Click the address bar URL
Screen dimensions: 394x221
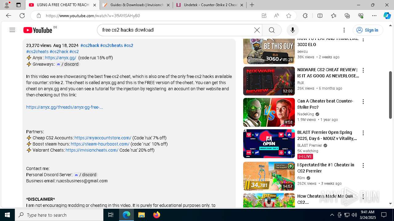[x=93, y=16]
